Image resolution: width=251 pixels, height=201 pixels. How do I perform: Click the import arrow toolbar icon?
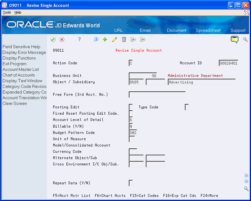click(133, 39)
